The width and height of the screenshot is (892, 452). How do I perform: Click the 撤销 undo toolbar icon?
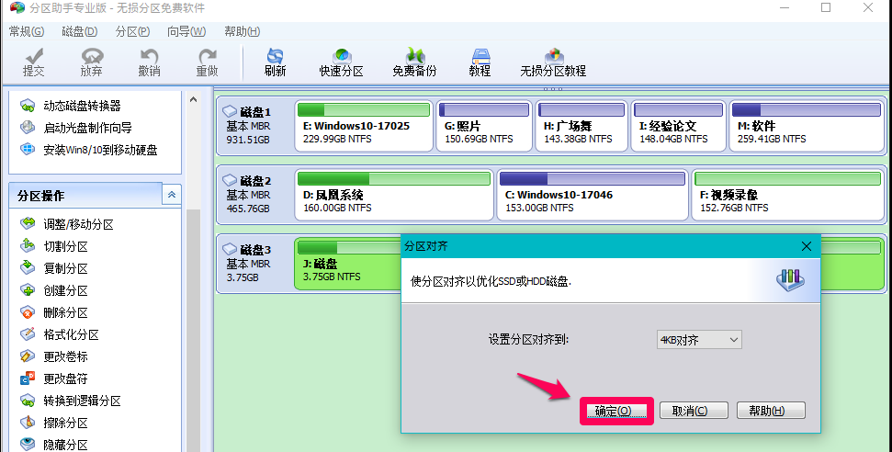point(149,62)
